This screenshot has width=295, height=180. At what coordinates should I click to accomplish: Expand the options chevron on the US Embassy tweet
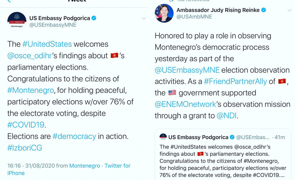[143, 19]
